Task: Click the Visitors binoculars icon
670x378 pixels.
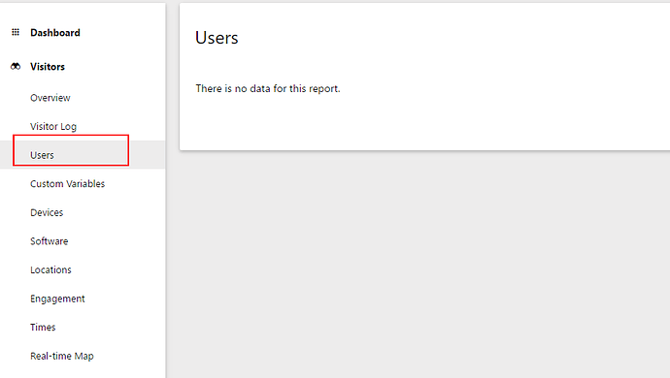Action: [16, 67]
